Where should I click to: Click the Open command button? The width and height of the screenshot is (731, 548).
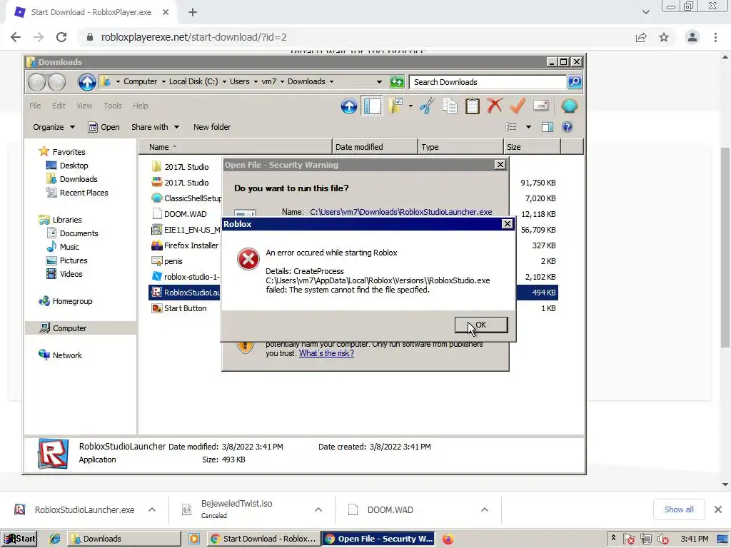coord(104,127)
